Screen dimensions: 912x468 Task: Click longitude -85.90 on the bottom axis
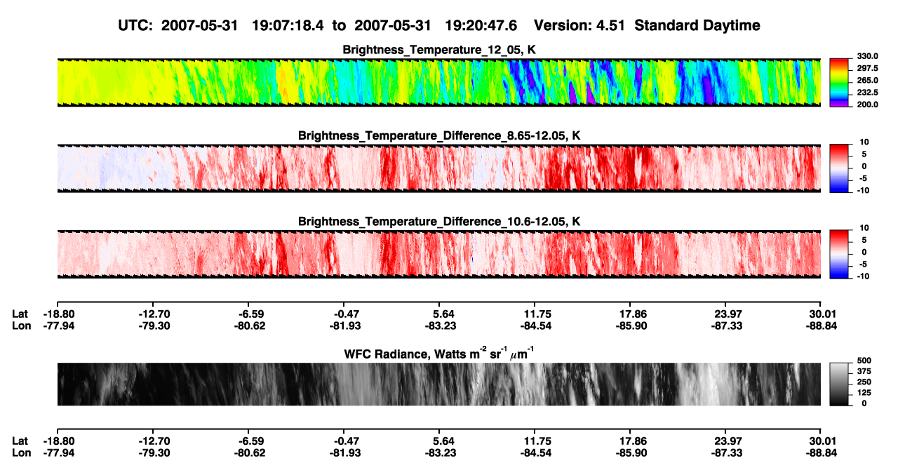click(630, 453)
